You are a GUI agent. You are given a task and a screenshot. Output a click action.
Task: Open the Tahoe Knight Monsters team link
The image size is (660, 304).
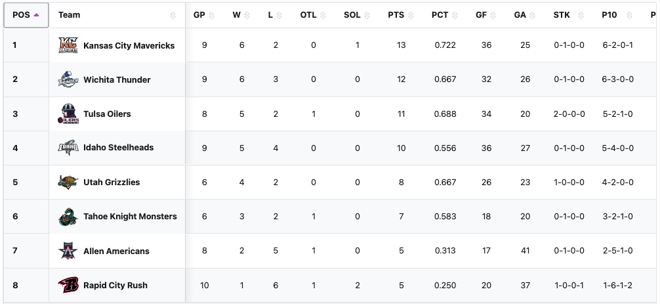(130, 217)
